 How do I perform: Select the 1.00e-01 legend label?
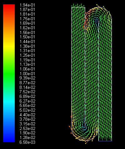click(27, 74)
